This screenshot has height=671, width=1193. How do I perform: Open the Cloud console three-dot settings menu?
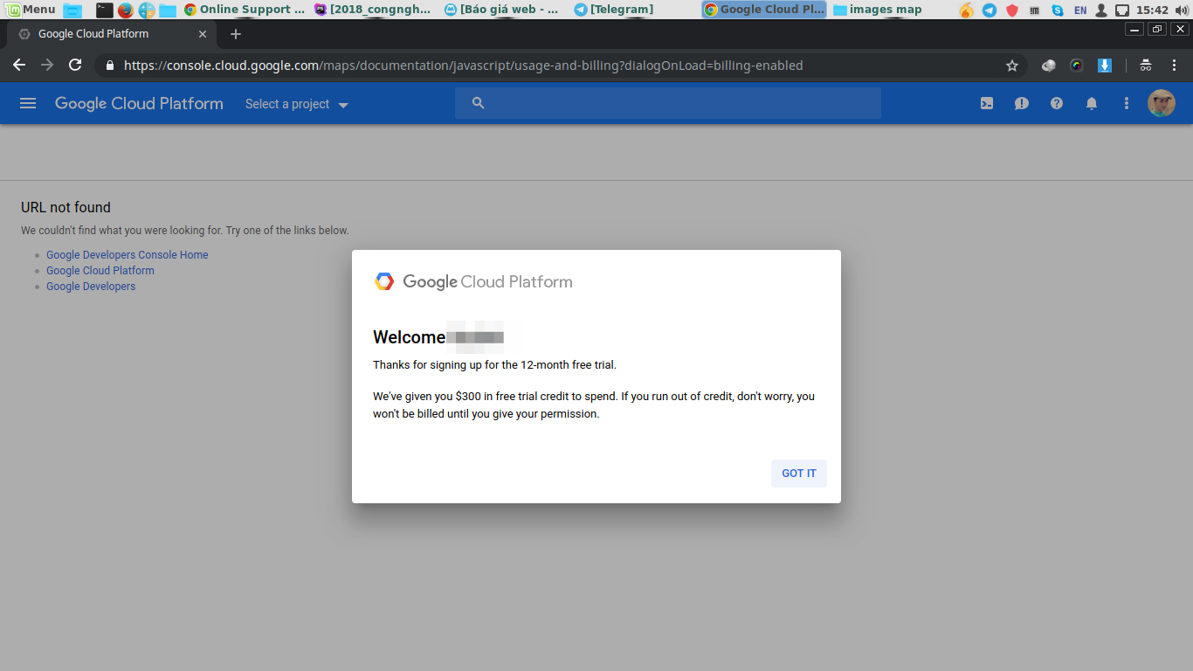point(1127,103)
